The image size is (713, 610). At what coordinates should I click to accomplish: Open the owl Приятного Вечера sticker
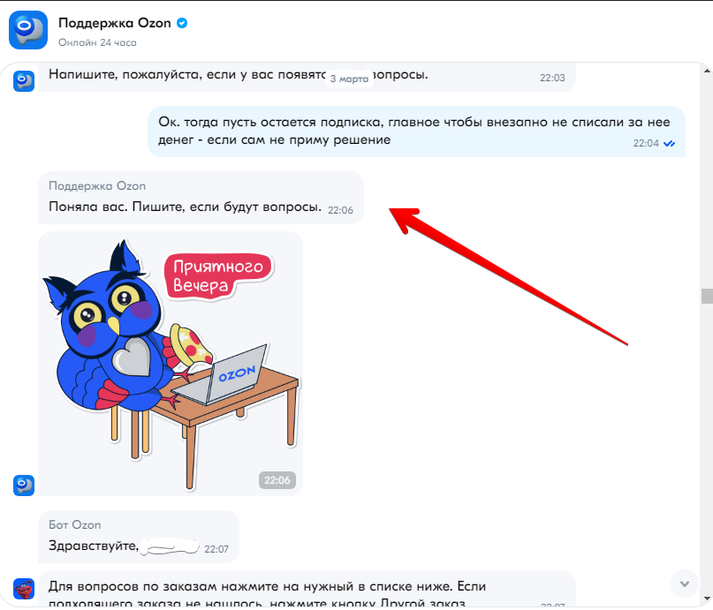click(171, 364)
